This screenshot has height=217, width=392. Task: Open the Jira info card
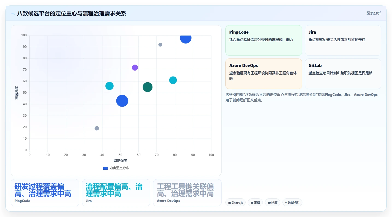pos(343,40)
